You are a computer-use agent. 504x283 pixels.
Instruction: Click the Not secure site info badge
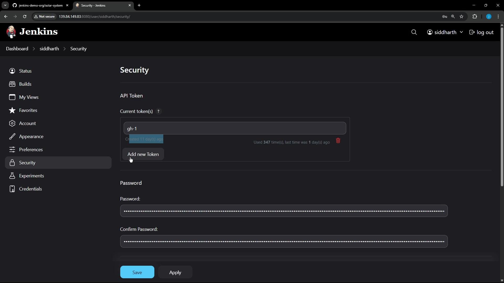pos(44,17)
